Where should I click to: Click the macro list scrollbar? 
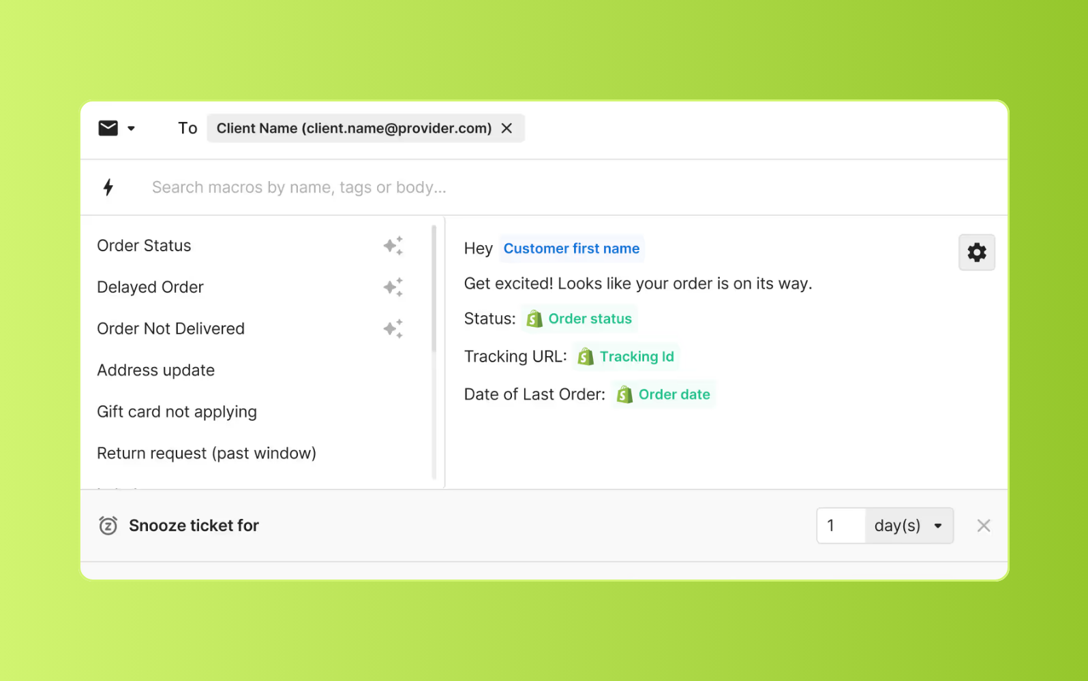coord(434,288)
